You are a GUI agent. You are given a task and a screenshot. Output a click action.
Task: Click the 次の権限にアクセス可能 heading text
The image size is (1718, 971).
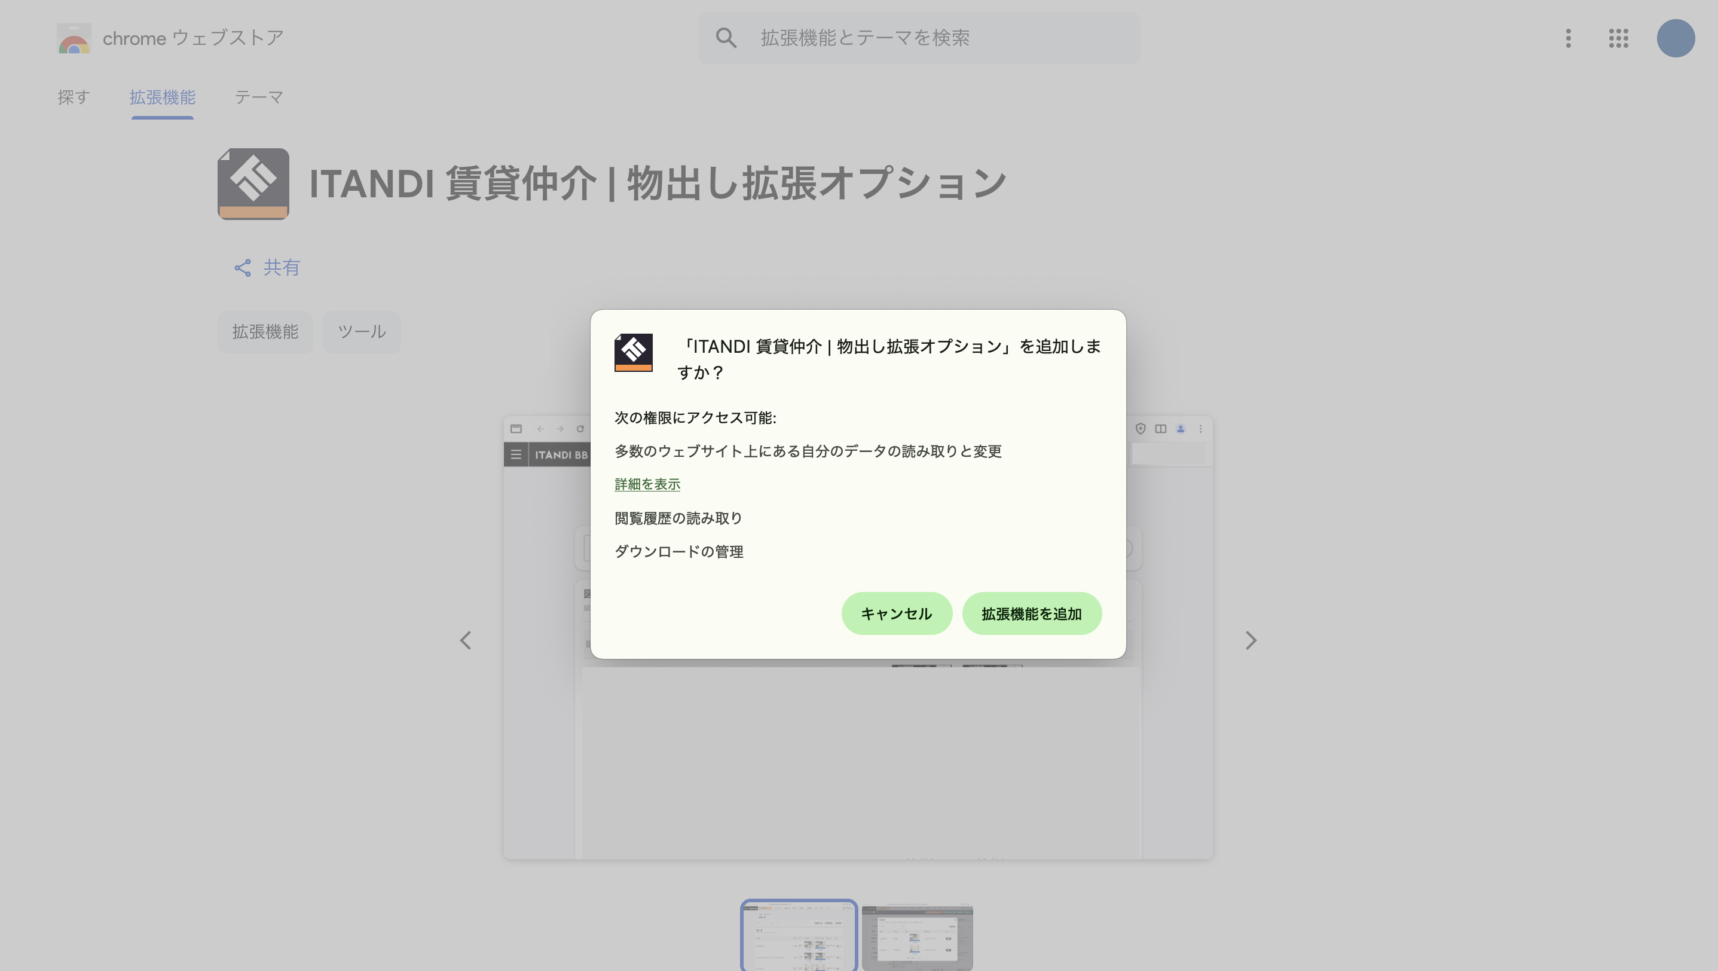[695, 417]
